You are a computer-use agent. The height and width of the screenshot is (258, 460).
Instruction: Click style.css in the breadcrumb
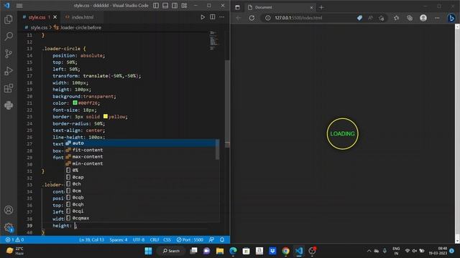[39, 27]
